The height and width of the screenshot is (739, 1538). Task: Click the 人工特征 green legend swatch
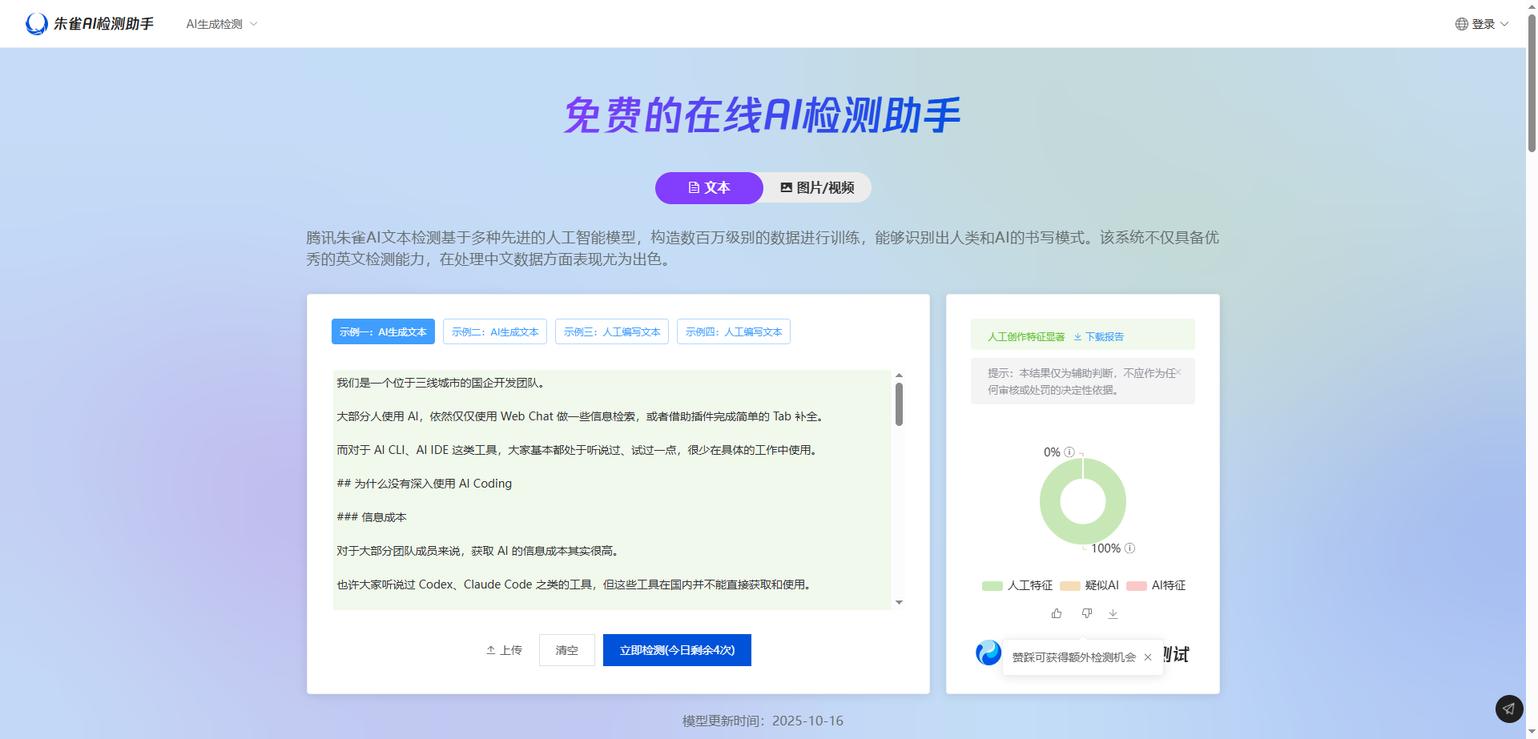coord(992,586)
